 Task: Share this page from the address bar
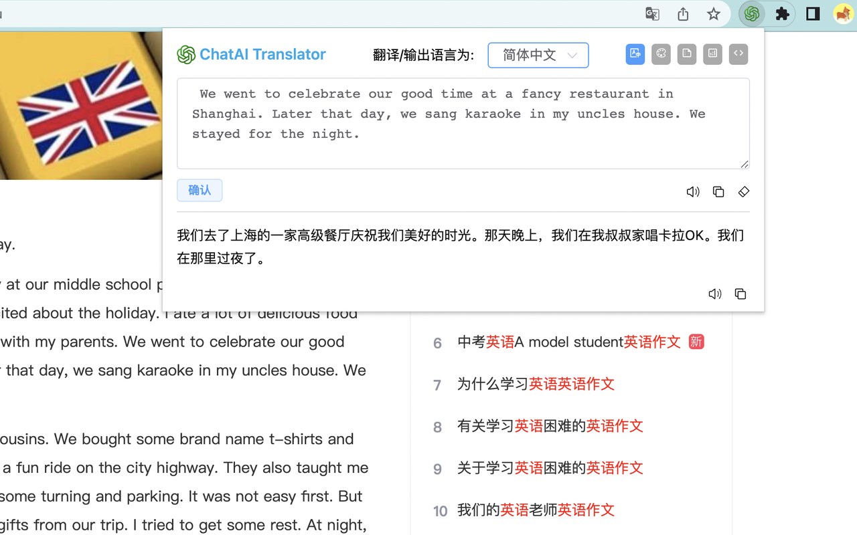[683, 13]
